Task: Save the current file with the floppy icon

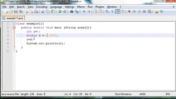Action: pos(16,12)
